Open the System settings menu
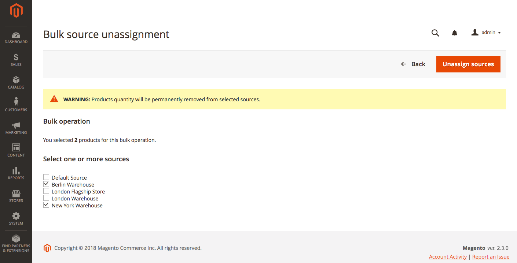 tap(16, 219)
